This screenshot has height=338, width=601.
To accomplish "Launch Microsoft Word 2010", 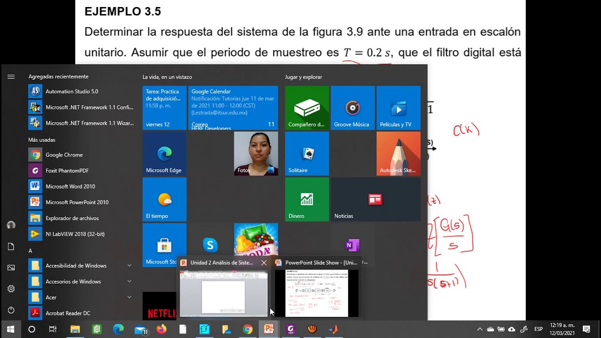I will (81, 186).
